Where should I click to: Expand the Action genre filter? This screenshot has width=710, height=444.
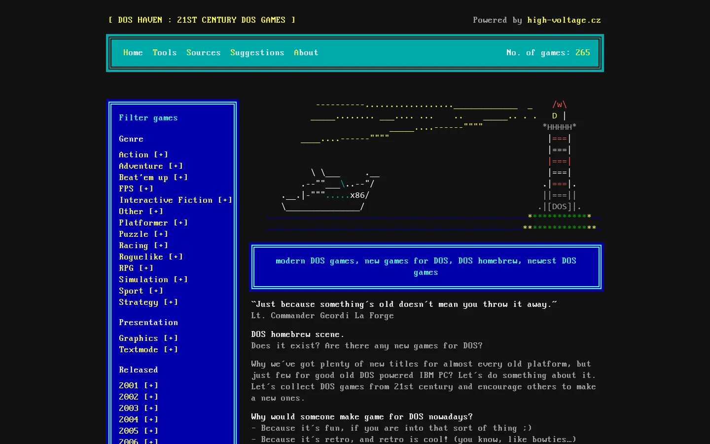[143, 155]
